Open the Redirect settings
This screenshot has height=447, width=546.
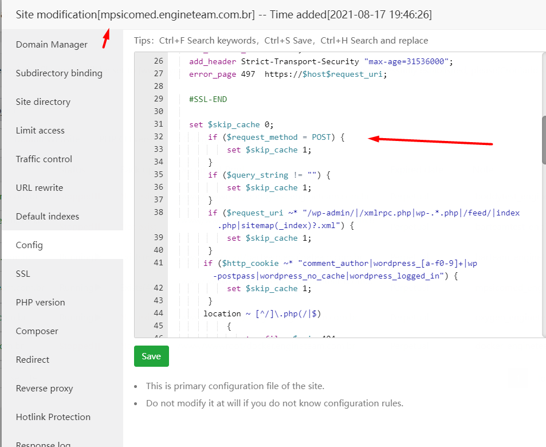click(33, 359)
